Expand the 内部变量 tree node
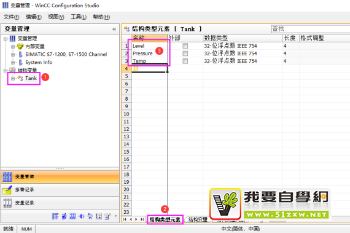The height and width of the screenshot is (233, 350). pyautogui.click(x=13, y=47)
